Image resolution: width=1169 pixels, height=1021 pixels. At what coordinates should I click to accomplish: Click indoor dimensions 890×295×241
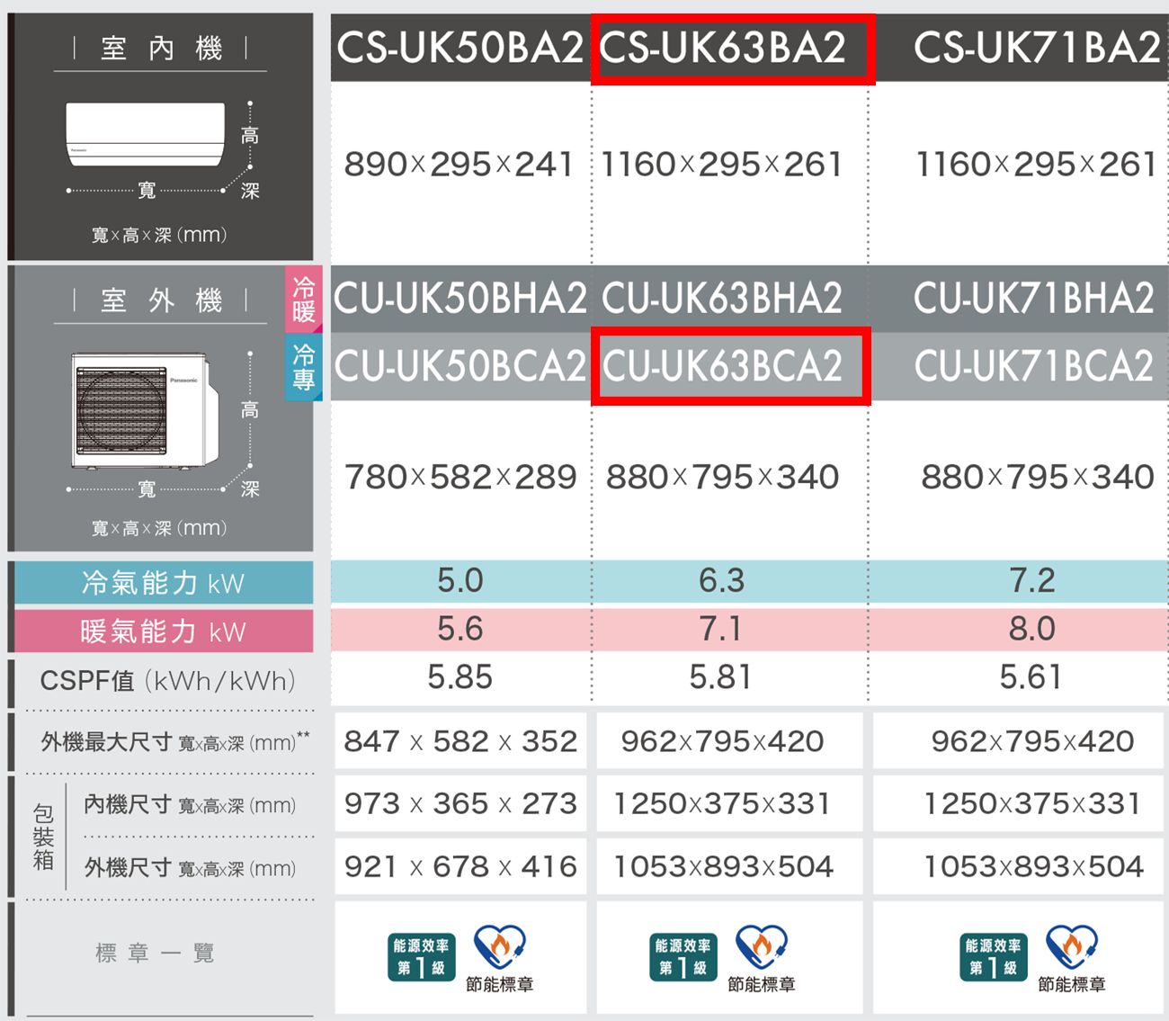pos(459,165)
